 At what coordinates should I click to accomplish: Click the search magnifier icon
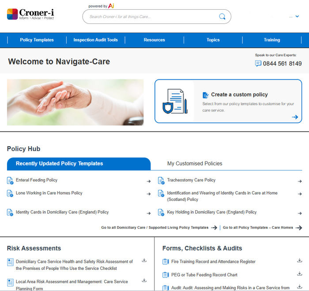(x=222, y=17)
